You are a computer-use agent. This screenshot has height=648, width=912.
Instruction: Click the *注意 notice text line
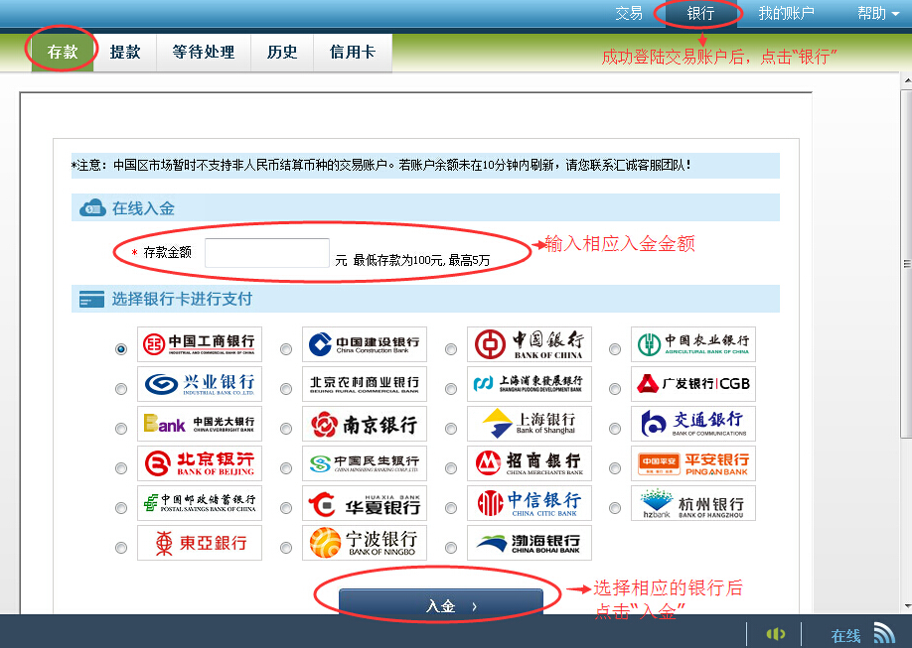pyautogui.click(x=381, y=165)
